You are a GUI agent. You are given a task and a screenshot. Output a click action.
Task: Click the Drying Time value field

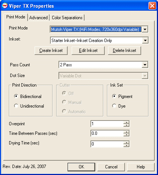pos(107,144)
